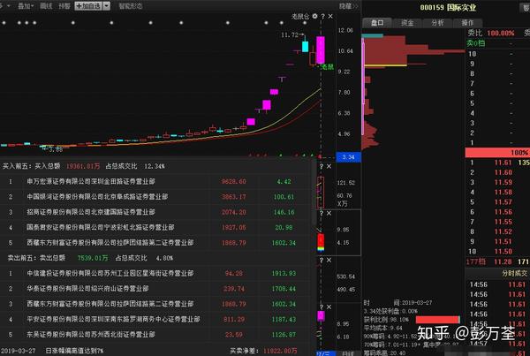Add stock with the +加自选 button

click(x=88, y=6)
